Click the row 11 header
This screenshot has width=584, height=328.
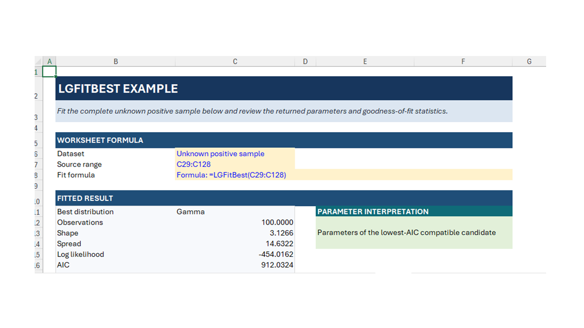(x=38, y=212)
